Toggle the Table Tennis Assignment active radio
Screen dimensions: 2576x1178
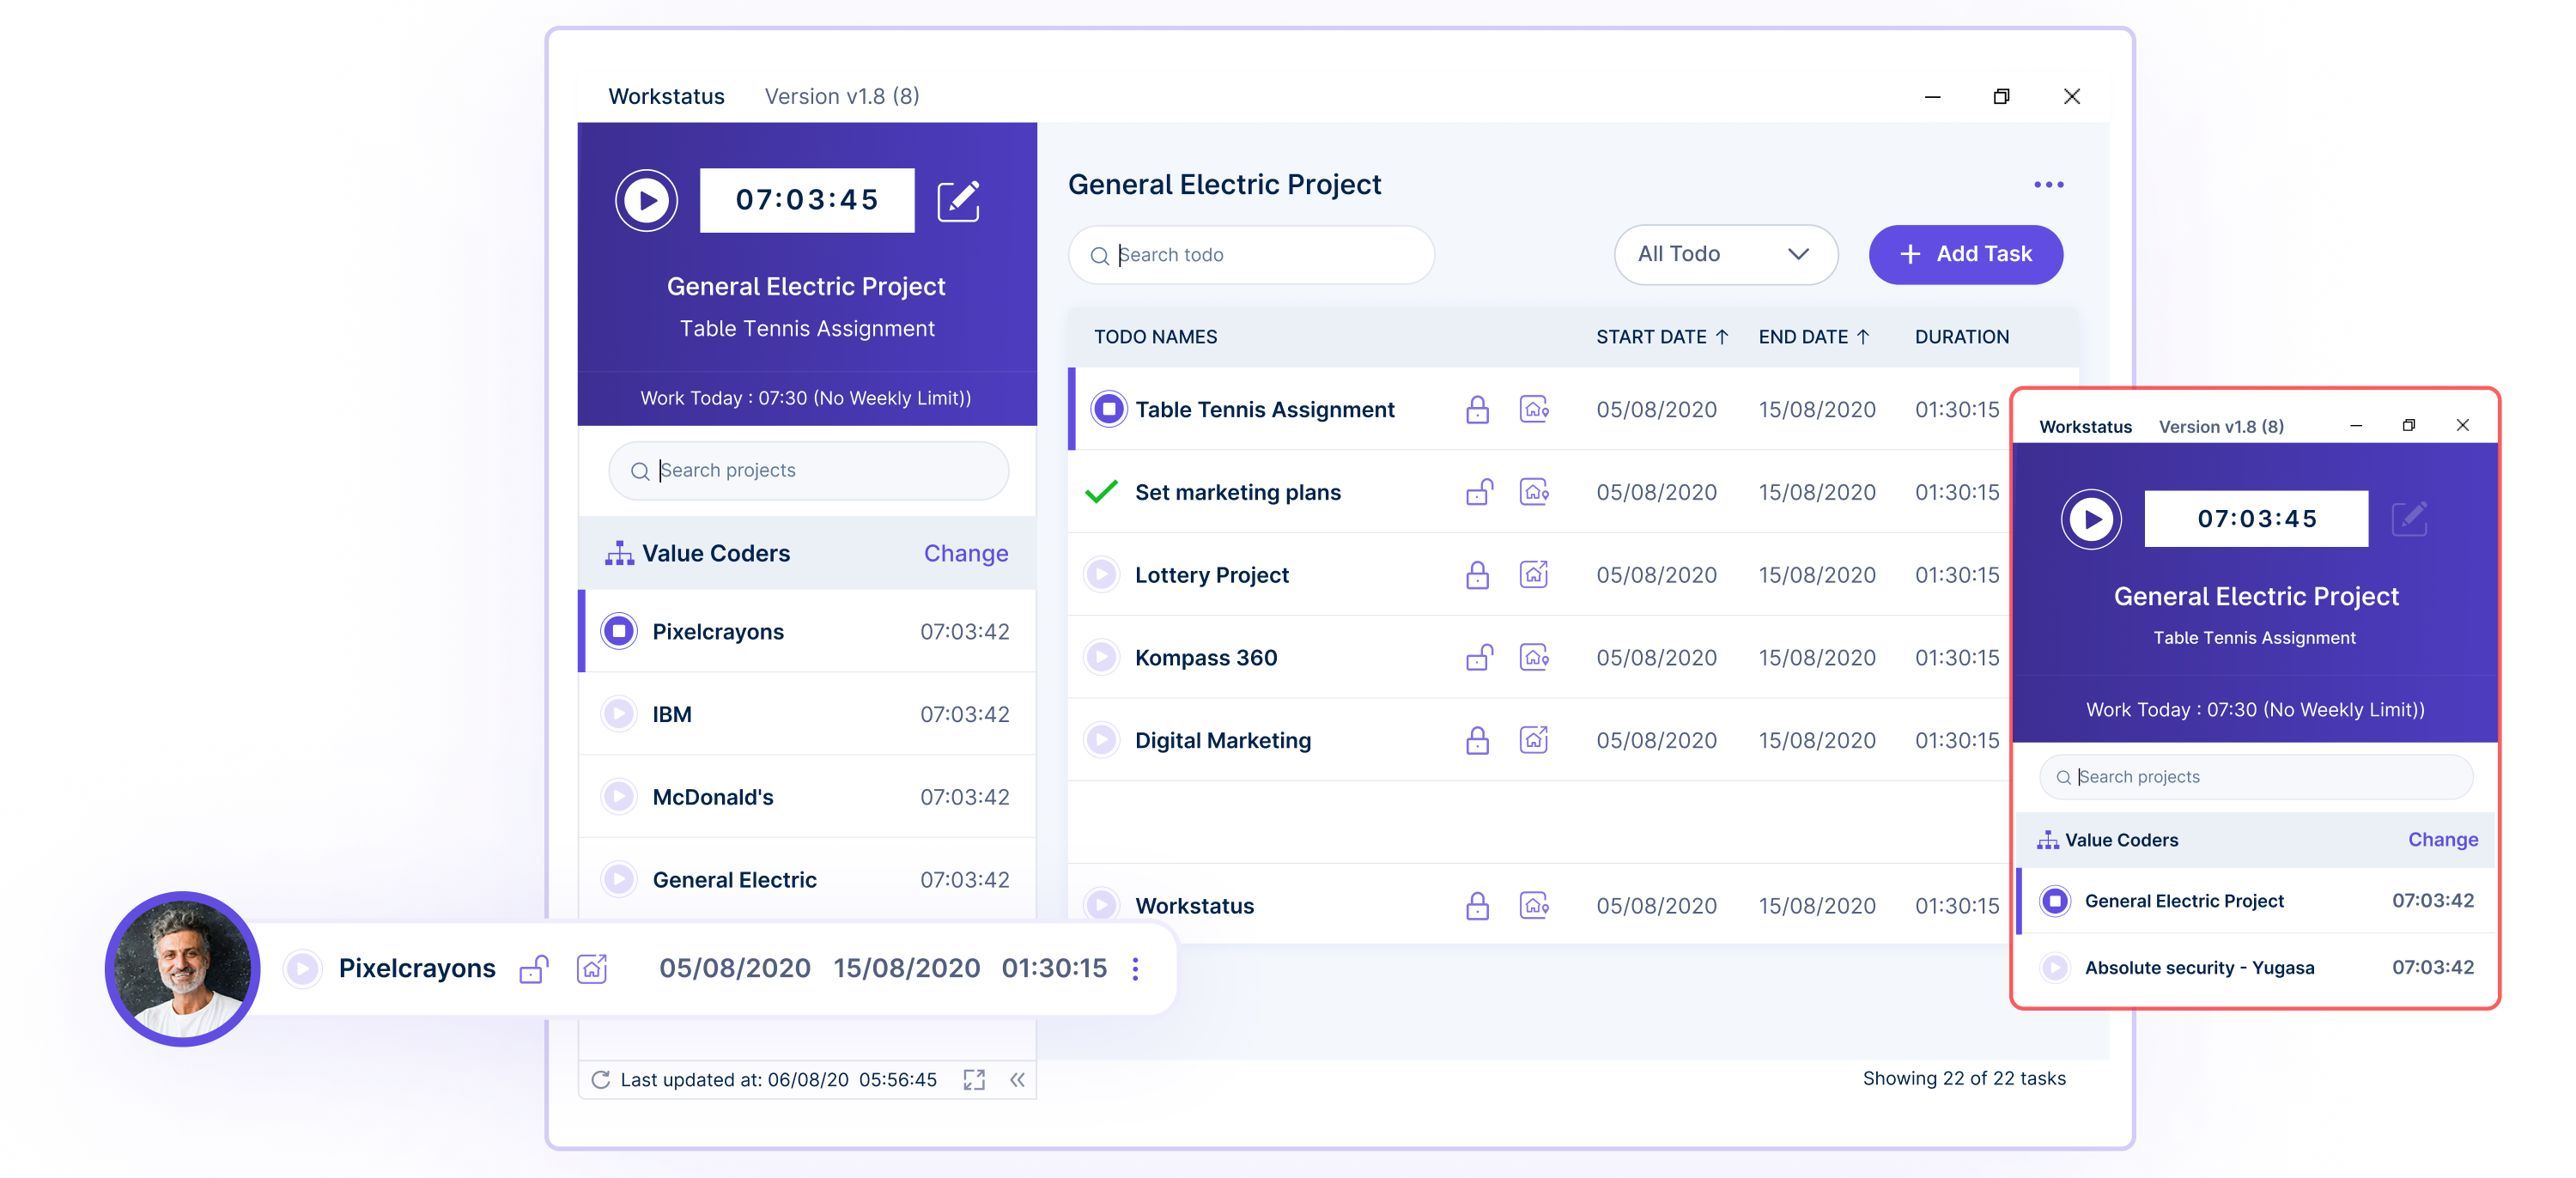click(1109, 409)
